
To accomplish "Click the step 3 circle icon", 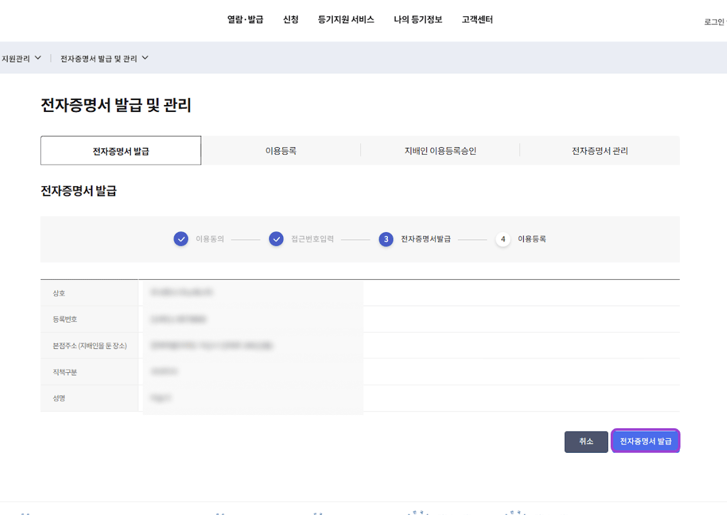I will point(386,239).
